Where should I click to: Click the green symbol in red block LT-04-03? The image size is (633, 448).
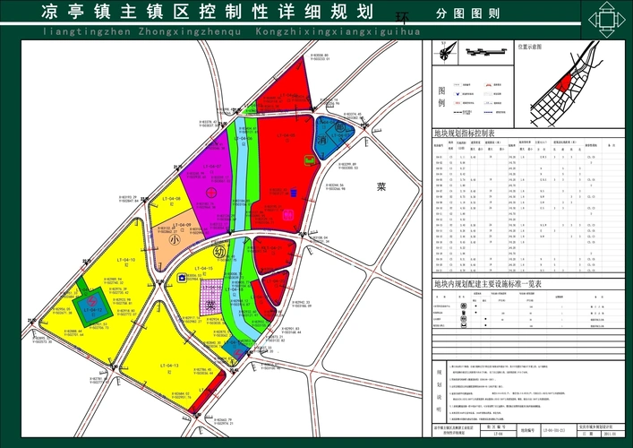point(310,159)
